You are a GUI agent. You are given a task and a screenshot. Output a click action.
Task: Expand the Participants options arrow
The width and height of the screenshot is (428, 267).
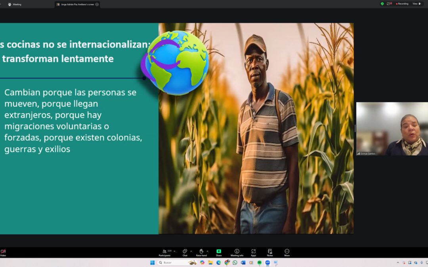[x=174, y=251]
